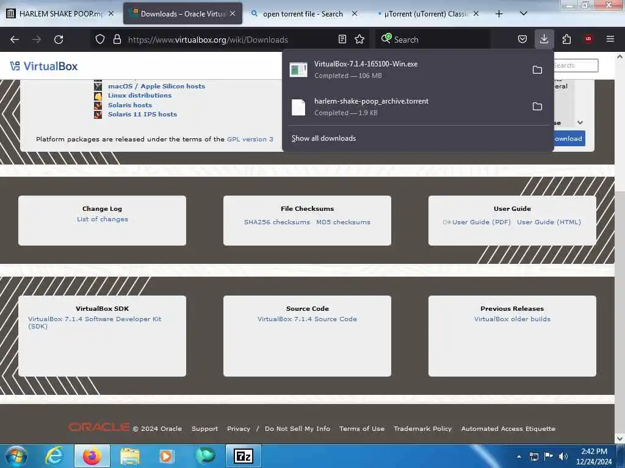The image size is (625, 468).
Task: Open VirtualBox 7.1.4 Software Developer Kit link
Action: 95,322
